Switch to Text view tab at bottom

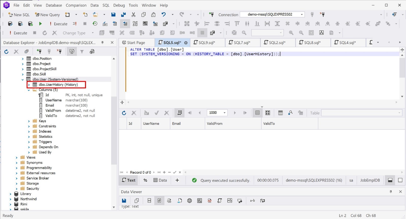[129, 180]
